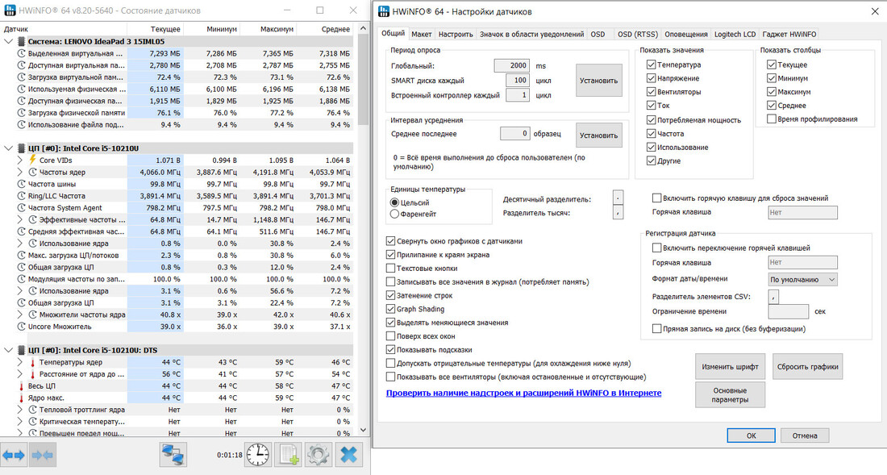Viewport: 887px width, 475px height.
Task: Open Значок в области уведомлений tab
Action: (x=531, y=35)
